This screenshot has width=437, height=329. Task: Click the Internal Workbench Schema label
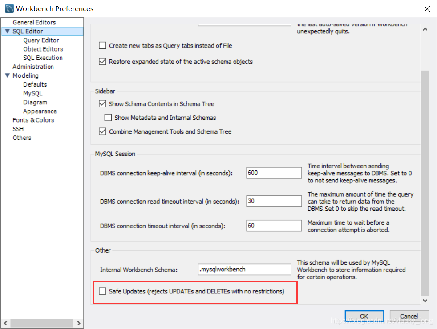[x=139, y=270]
